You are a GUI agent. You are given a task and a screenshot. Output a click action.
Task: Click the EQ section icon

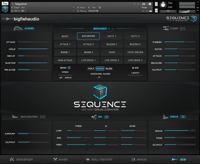coord(94,117)
